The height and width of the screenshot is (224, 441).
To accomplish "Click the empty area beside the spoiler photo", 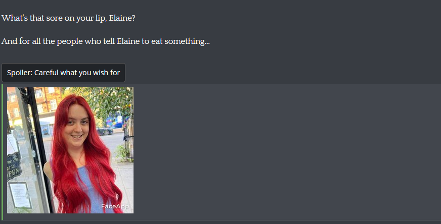I will [x=287, y=151].
